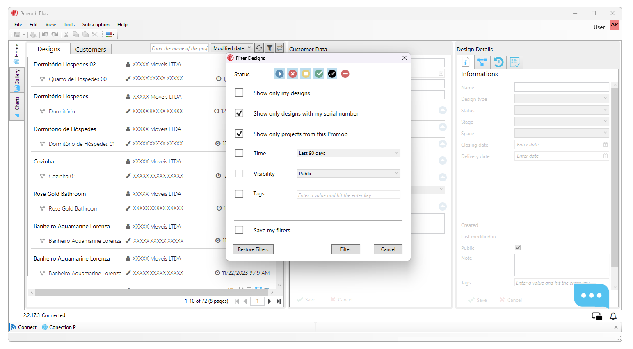Select the yellow square status icon
Viewport: 633px width, 349px height.
(x=306, y=74)
